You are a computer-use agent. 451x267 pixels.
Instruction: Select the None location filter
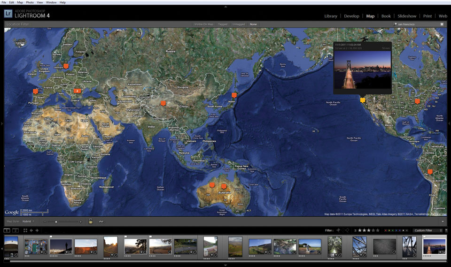253,24
